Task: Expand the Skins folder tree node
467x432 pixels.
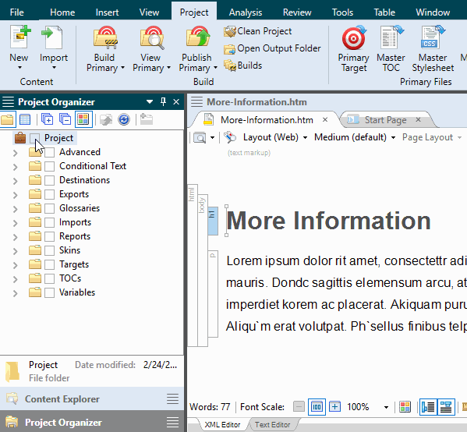Action: tap(15, 251)
